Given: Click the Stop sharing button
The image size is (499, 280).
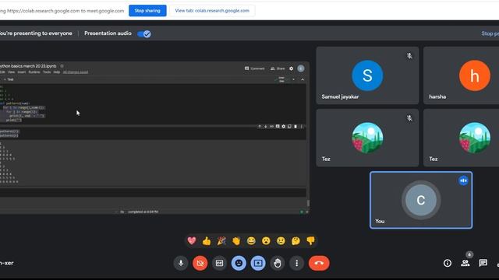Looking at the screenshot, I should pos(147,10).
